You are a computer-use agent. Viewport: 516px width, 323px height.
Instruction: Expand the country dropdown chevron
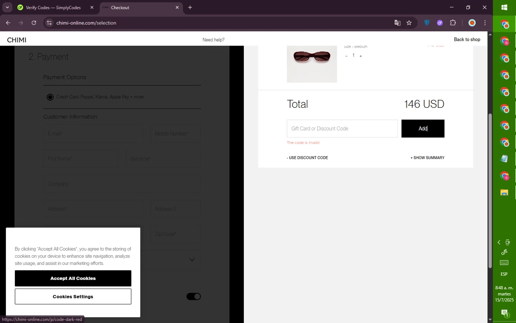(192, 260)
